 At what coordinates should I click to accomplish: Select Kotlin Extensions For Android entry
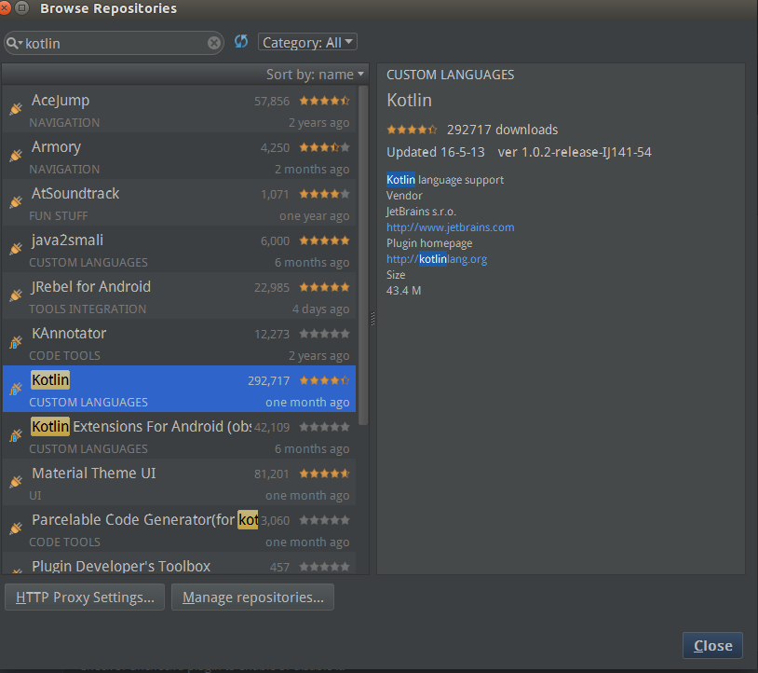[x=177, y=435]
